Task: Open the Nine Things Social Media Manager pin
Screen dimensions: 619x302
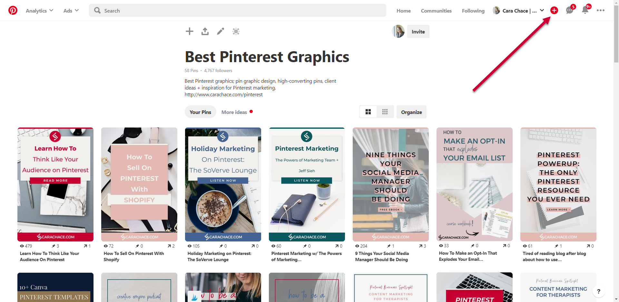Action: 391,184
